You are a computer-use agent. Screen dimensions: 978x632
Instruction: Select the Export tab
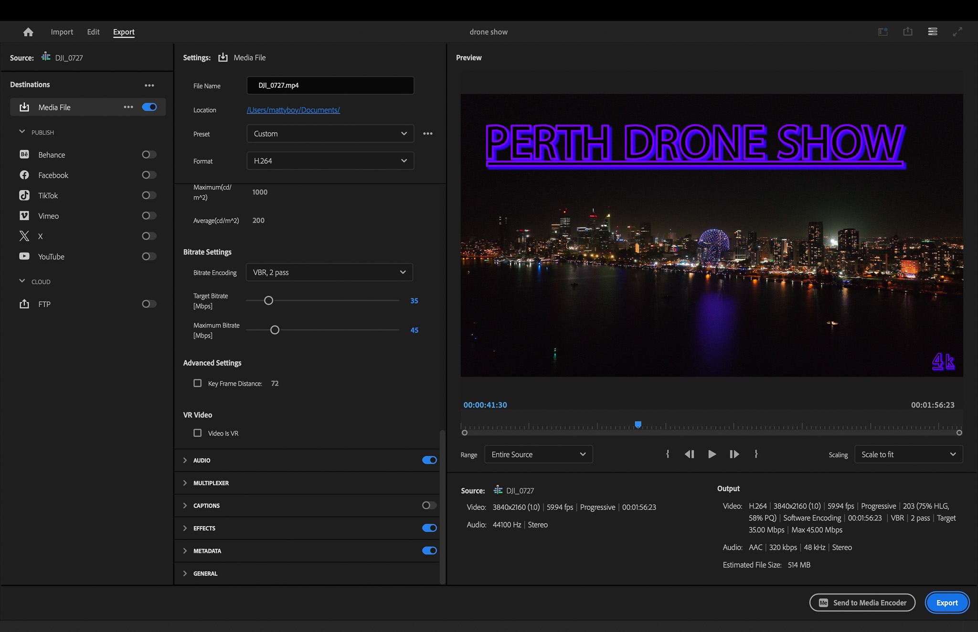click(124, 32)
